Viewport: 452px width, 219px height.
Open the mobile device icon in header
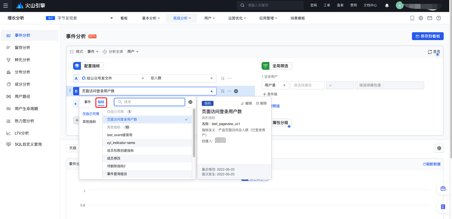pyautogui.click(x=412, y=18)
